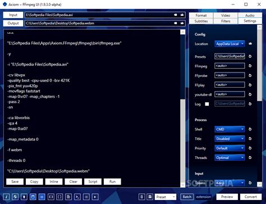
Task: Reset the Tokens setting
Action: pos(250,183)
